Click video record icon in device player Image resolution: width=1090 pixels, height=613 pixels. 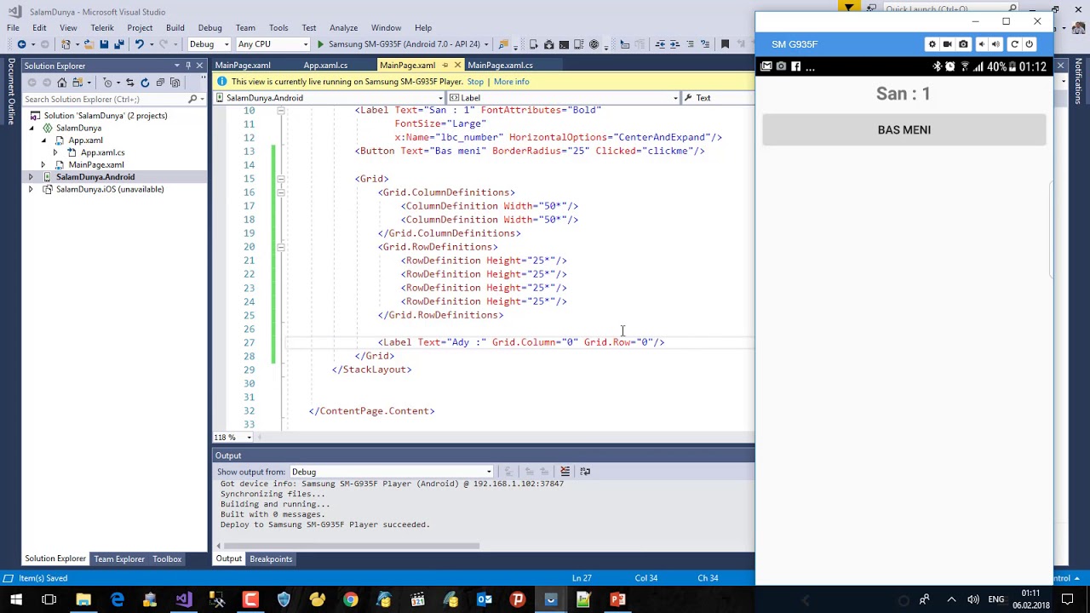pyautogui.click(x=947, y=44)
